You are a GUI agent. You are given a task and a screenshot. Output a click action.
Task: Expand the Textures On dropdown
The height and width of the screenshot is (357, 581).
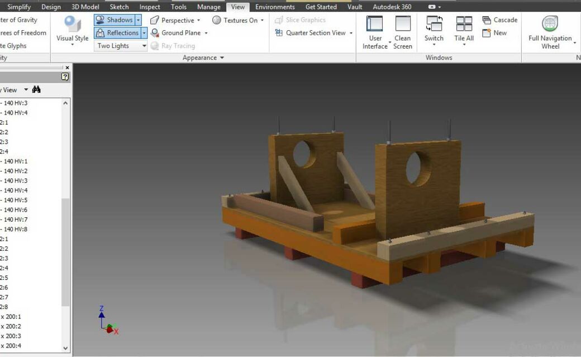tap(262, 21)
